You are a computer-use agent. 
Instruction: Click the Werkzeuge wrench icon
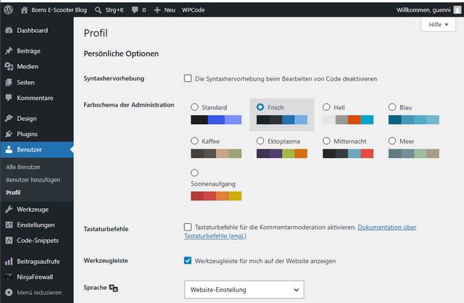pyautogui.click(x=9, y=209)
